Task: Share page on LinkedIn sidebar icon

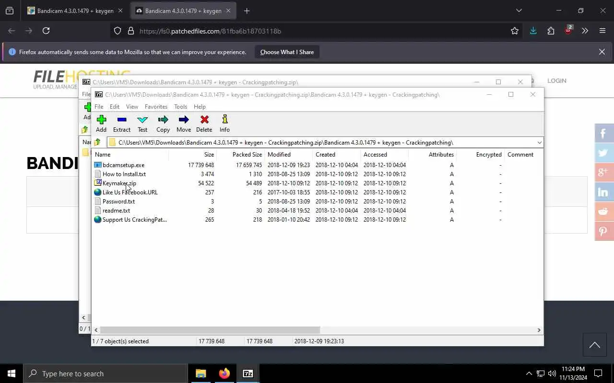Action: 603,192
